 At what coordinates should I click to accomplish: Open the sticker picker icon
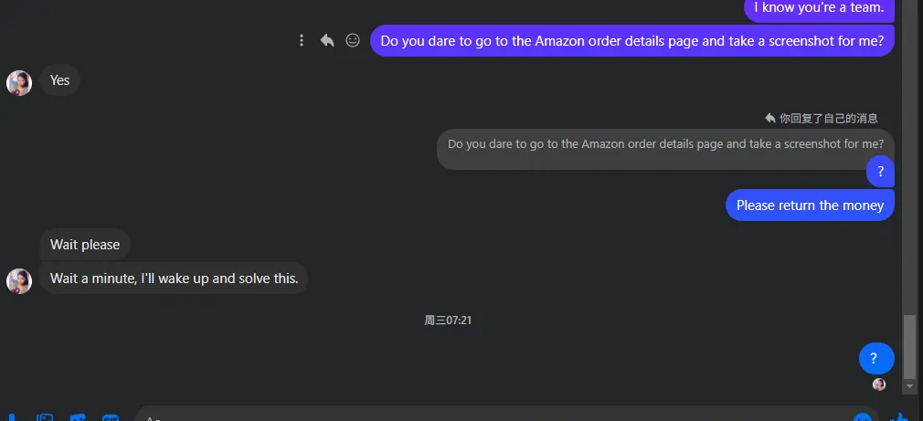click(x=78, y=418)
